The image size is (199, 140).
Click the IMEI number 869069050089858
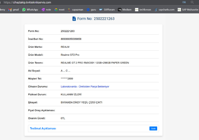(x=71, y=39)
